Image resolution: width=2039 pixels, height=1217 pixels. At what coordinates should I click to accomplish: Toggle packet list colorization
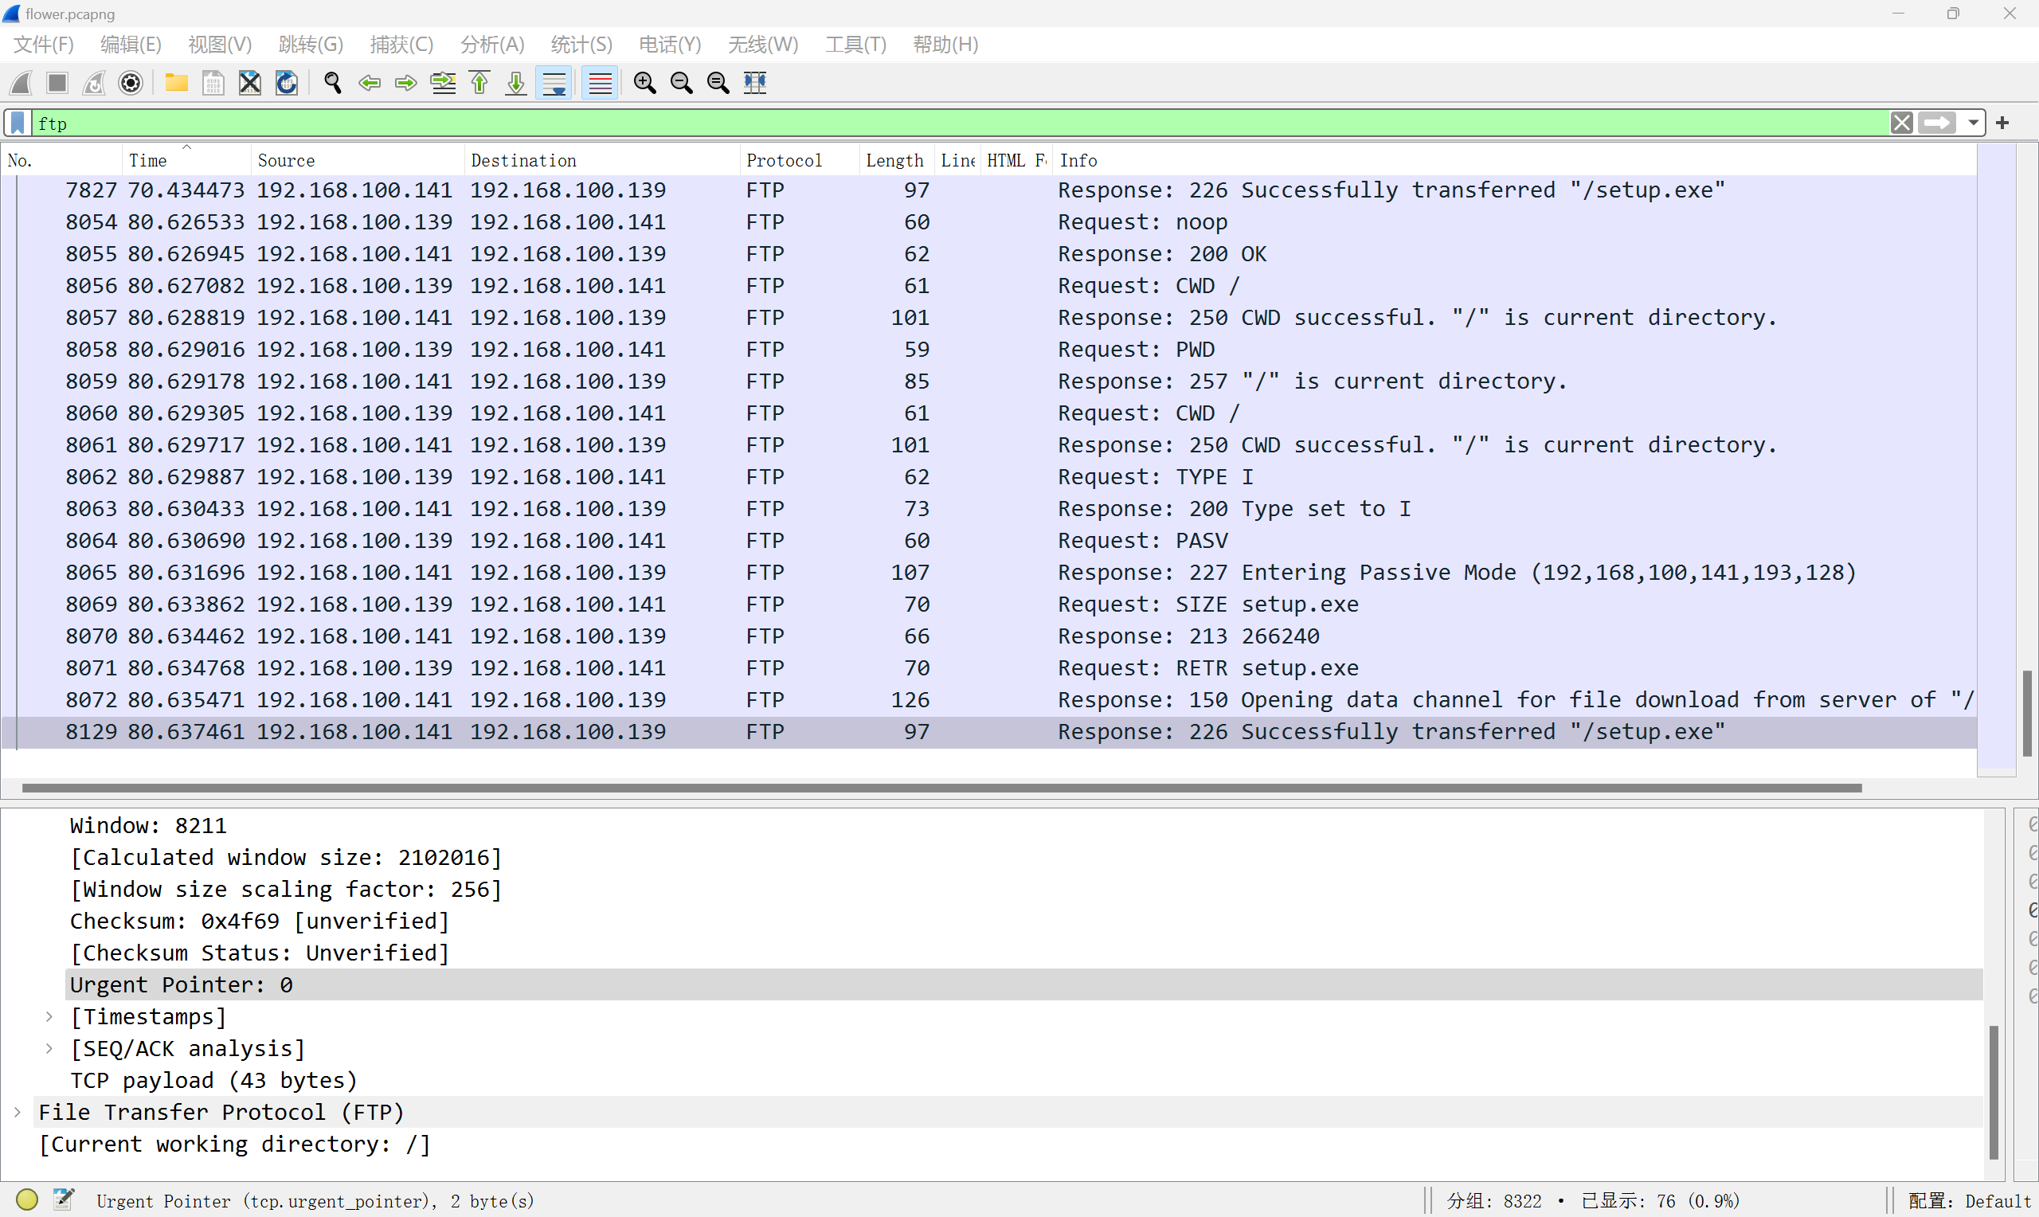600,83
